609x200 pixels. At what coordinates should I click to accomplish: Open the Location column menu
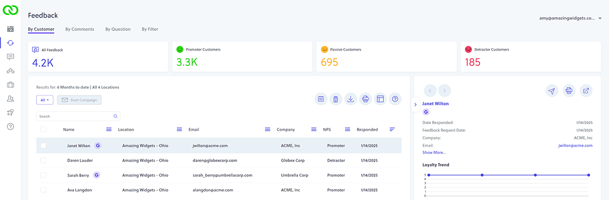(x=179, y=130)
